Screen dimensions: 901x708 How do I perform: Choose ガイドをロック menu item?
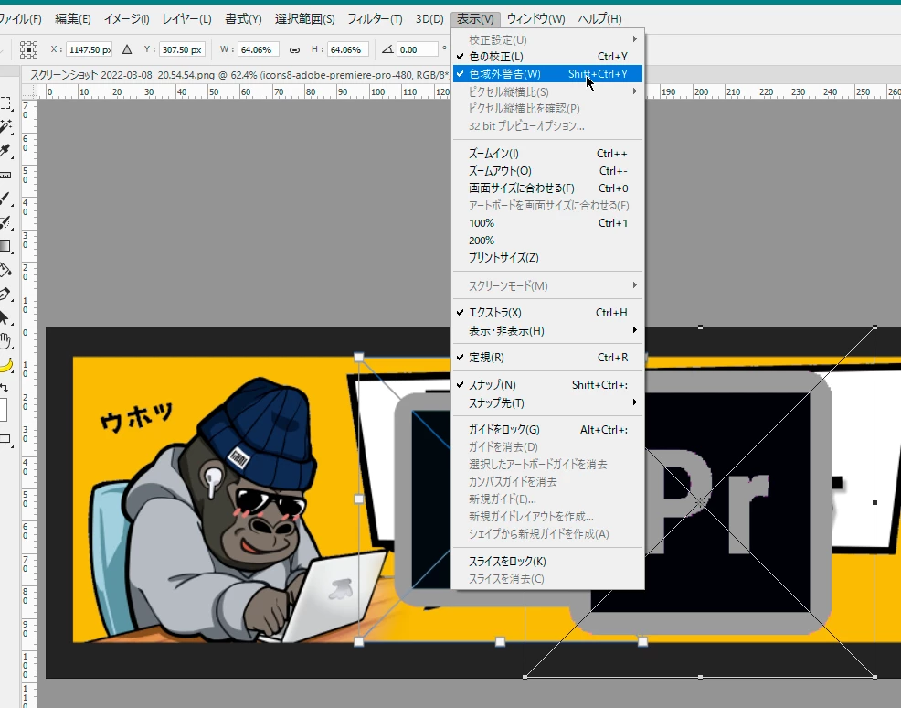(547, 430)
